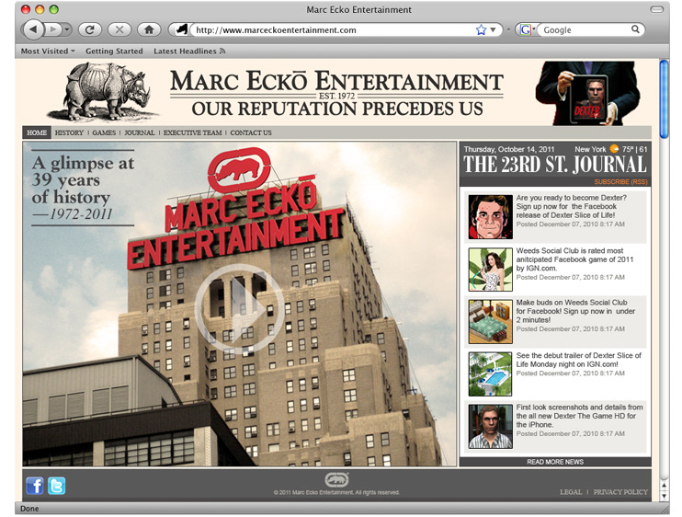Screen dimensions: 682x517
Task: Open the HISTORY navigation item
Action: coord(69,132)
